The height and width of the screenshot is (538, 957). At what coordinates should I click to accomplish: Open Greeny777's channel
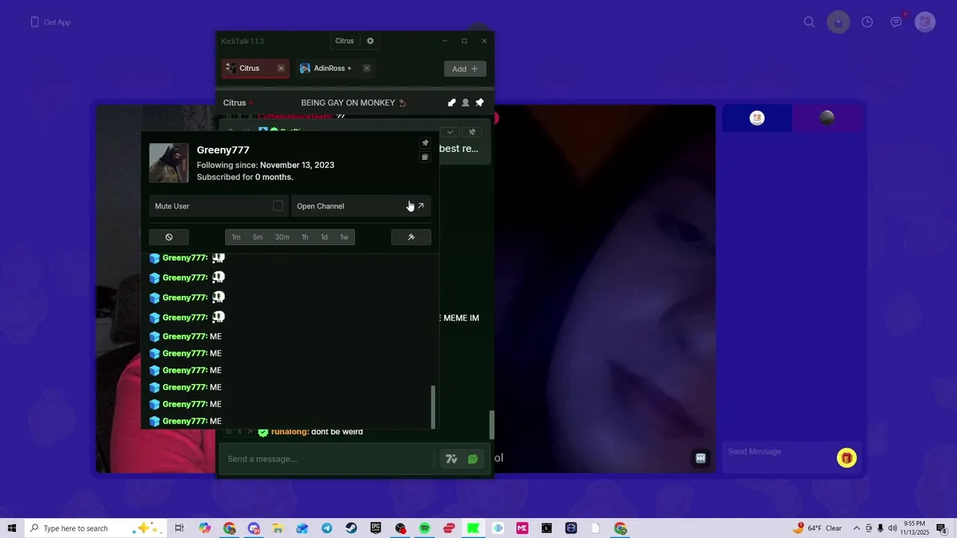point(360,206)
